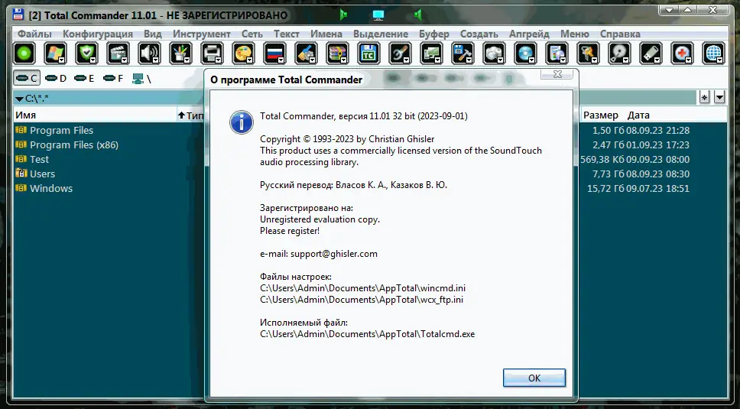
Task: Open the Вид menu
Action: point(153,34)
